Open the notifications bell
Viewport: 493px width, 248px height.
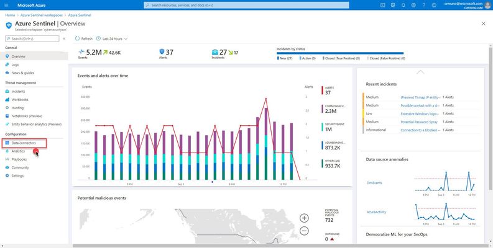coord(403,5)
